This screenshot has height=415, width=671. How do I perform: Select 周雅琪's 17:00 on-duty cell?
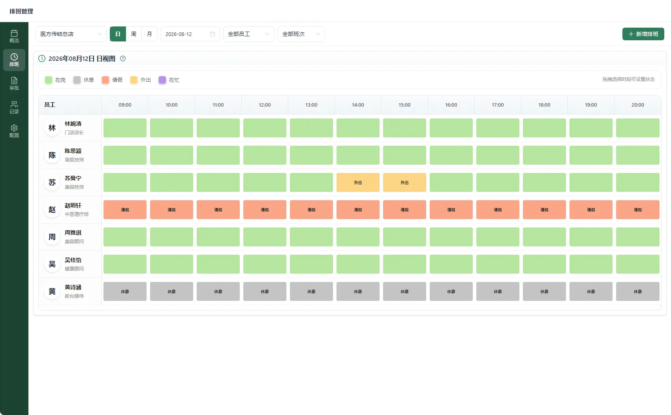click(498, 237)
